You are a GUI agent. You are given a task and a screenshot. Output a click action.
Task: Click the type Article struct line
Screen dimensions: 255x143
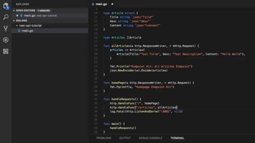[120, 13]
